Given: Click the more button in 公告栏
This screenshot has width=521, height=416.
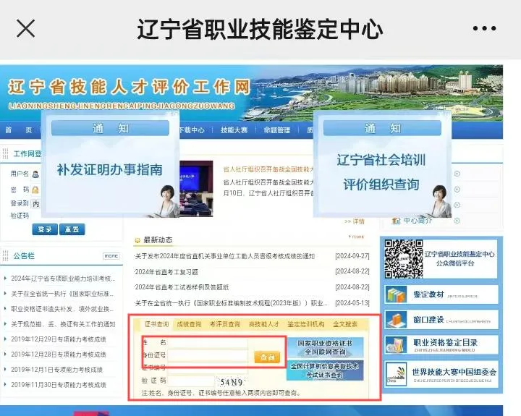Looking at the screenshot, I should click(x=111, y=256).
